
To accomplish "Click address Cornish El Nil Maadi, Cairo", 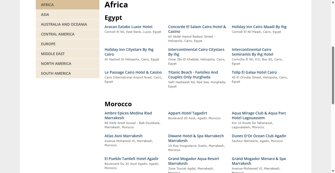I will [256, 32].
